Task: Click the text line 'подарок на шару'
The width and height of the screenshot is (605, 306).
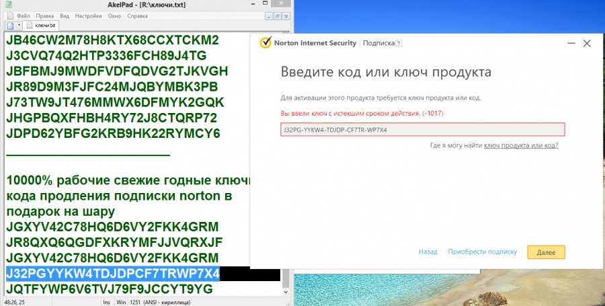Action: coord(61,211)
